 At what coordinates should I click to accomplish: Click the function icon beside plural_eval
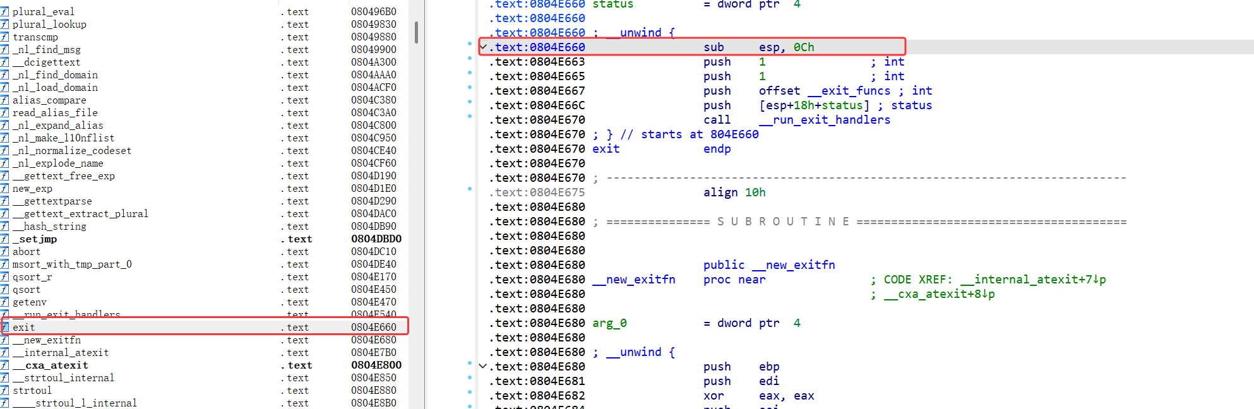(4, 11)
